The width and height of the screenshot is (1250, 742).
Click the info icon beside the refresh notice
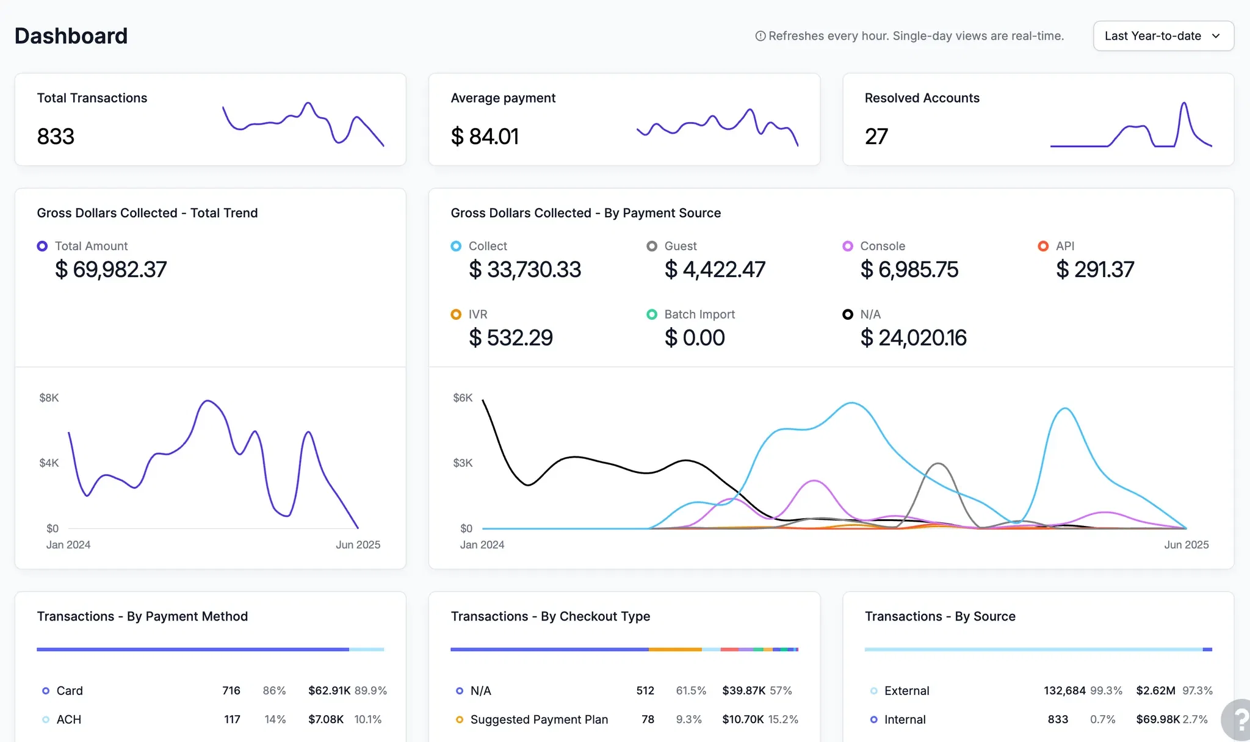click(760, 36)
